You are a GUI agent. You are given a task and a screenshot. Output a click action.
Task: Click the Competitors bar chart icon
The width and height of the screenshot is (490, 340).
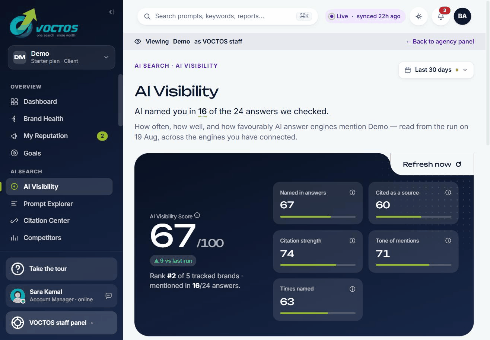coord(14,238)
